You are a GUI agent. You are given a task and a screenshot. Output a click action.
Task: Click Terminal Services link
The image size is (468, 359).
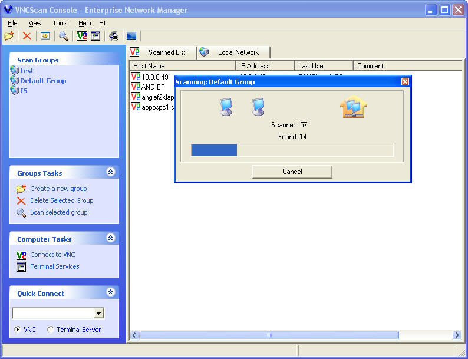click(x=55, y=266)
